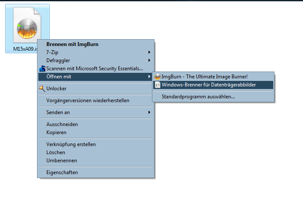This screenshot has height=201, width=303.
Task: Open the Defraggler menu entry
Action: pos(96,60)
